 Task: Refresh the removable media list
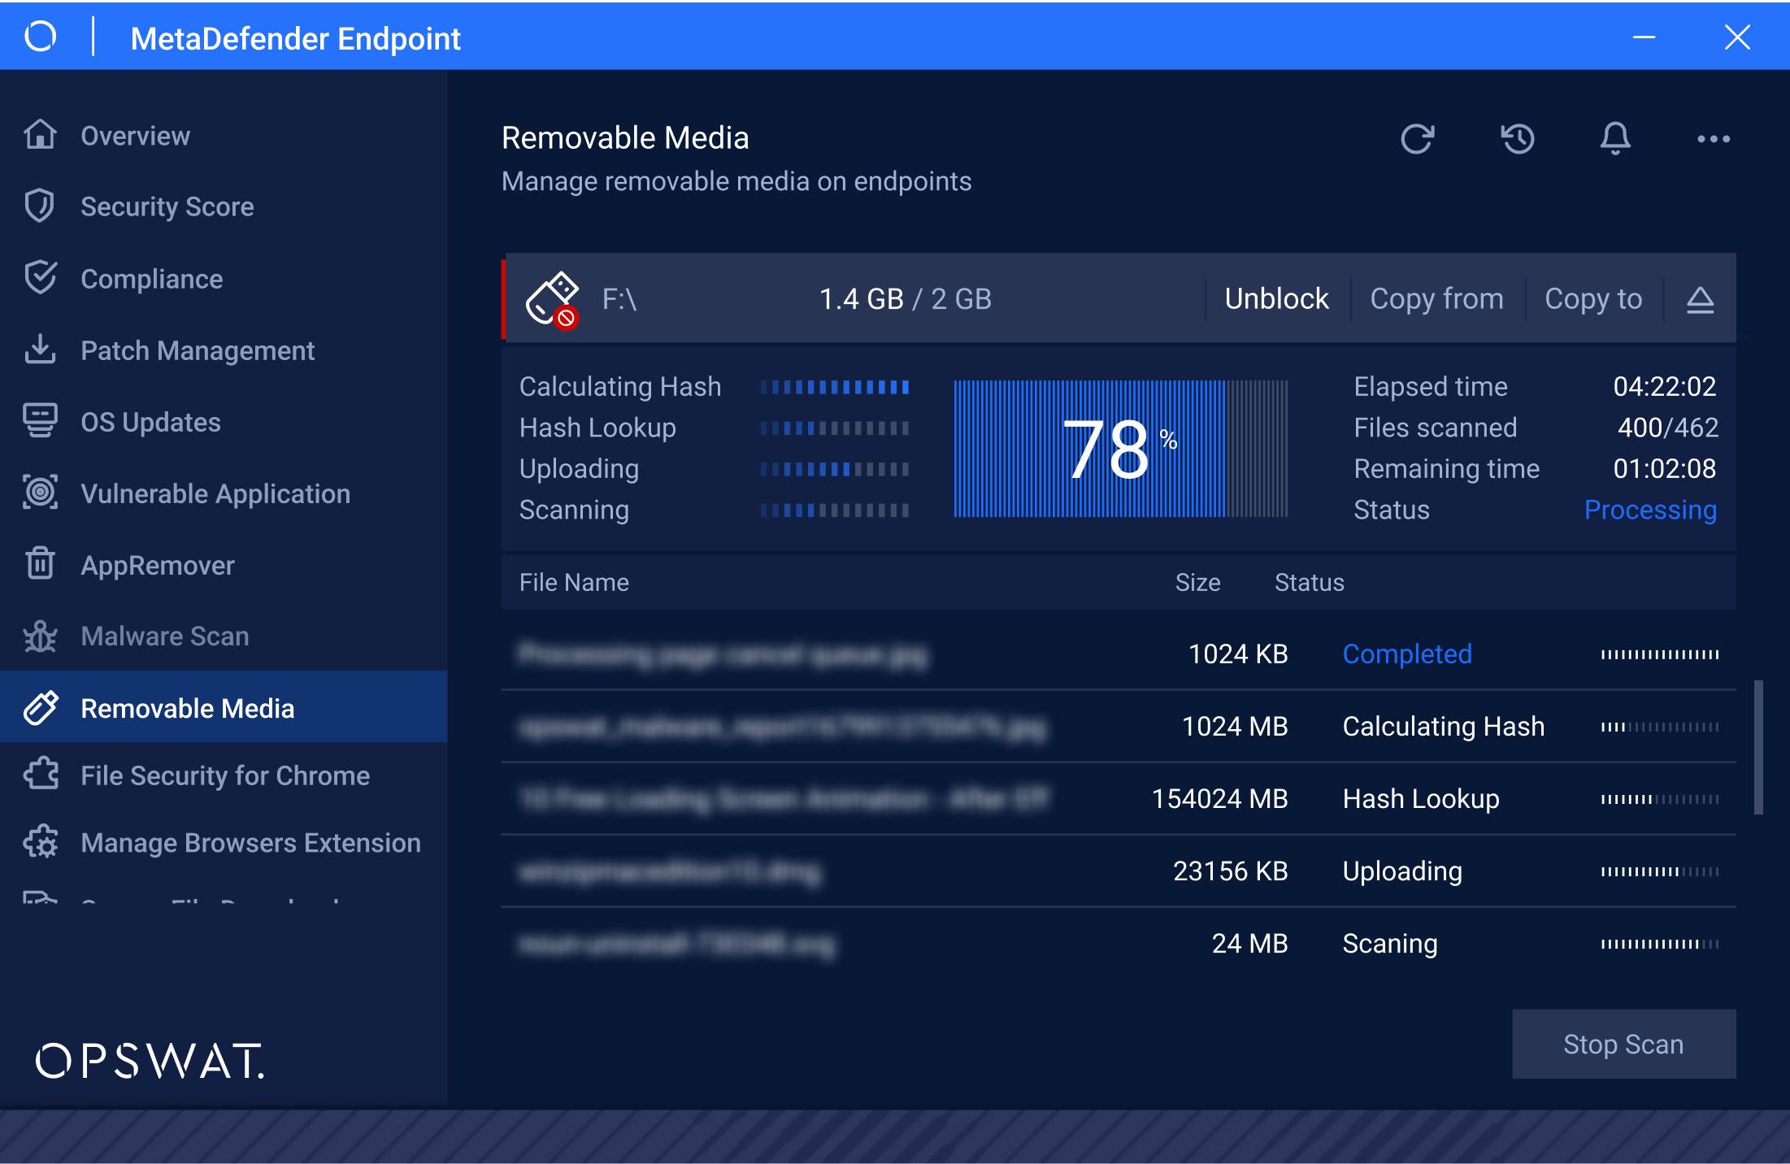[x=1418, y=138]
